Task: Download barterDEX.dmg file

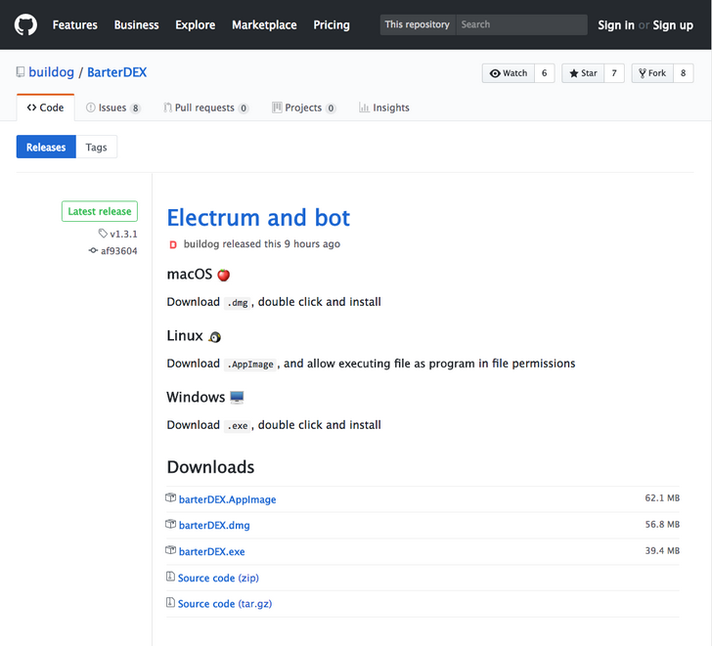Action: click(x=214, y=526)
